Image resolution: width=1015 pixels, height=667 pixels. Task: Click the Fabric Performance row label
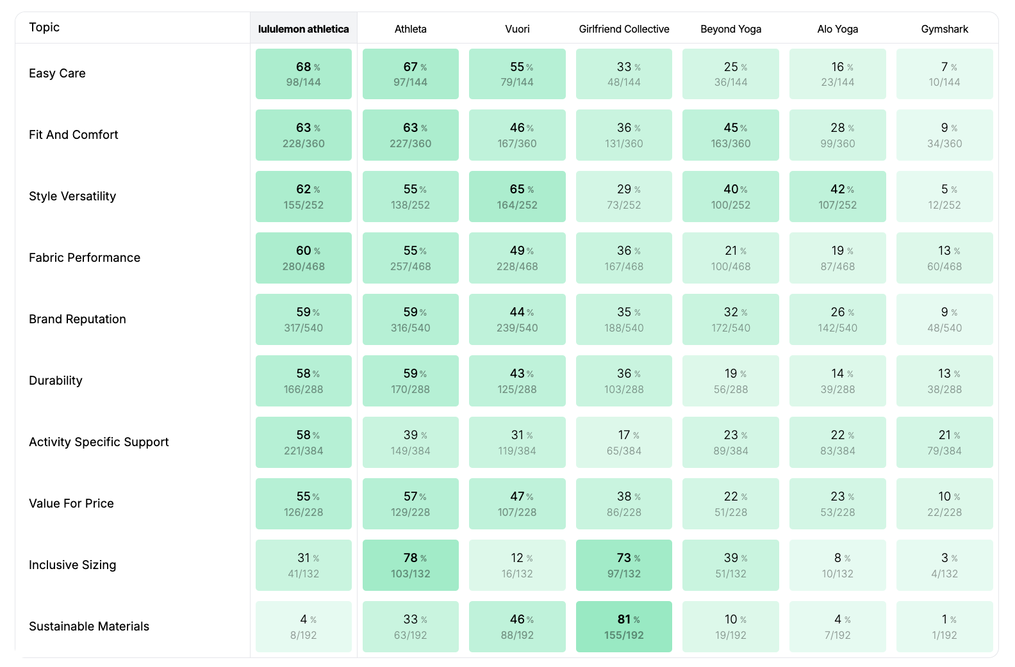(85, 257)
